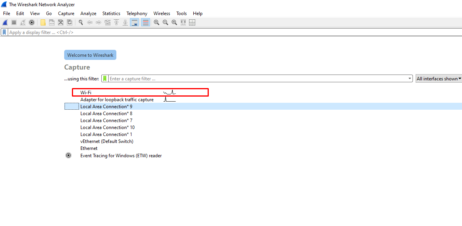
Task: Click the reset layout panes icon
Action: [192, 22]
